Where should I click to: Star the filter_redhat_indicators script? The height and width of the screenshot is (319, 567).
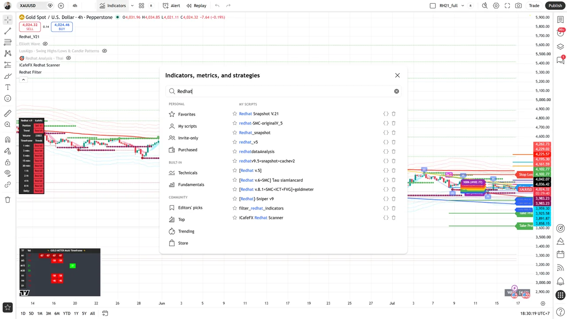[x=235, y=208]
